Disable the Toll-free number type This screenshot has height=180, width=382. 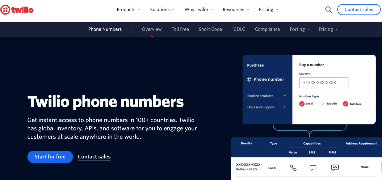click(345, 104)
